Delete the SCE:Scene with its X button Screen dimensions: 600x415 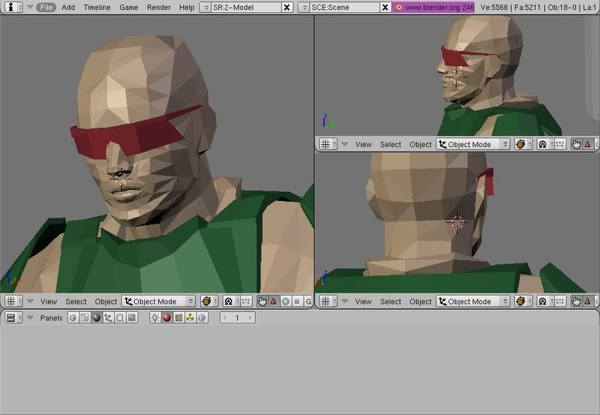385,7
